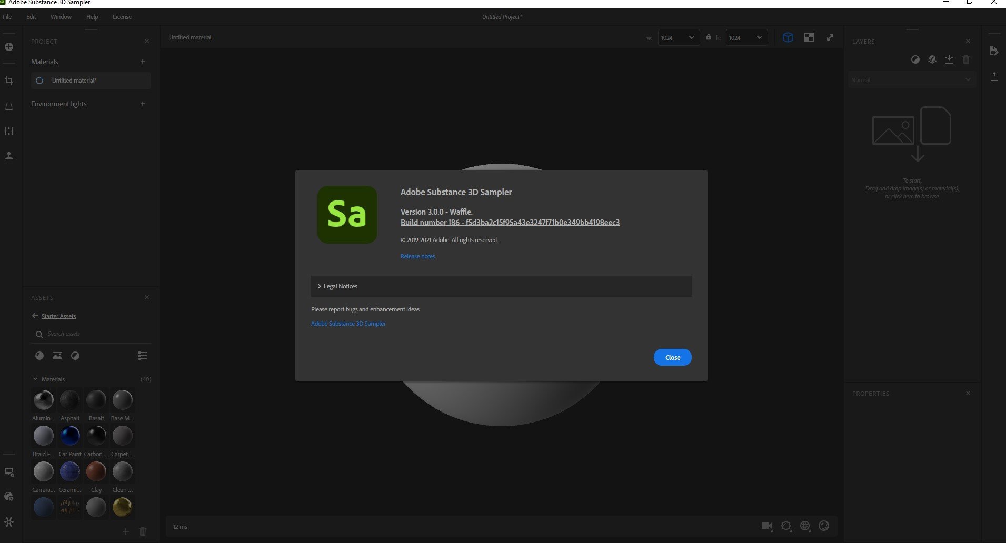Image resolution: width=1006 pixels, height=543 pixels.
Task: Add asset plus icon at Assets bottom
Action: (126, 531)
